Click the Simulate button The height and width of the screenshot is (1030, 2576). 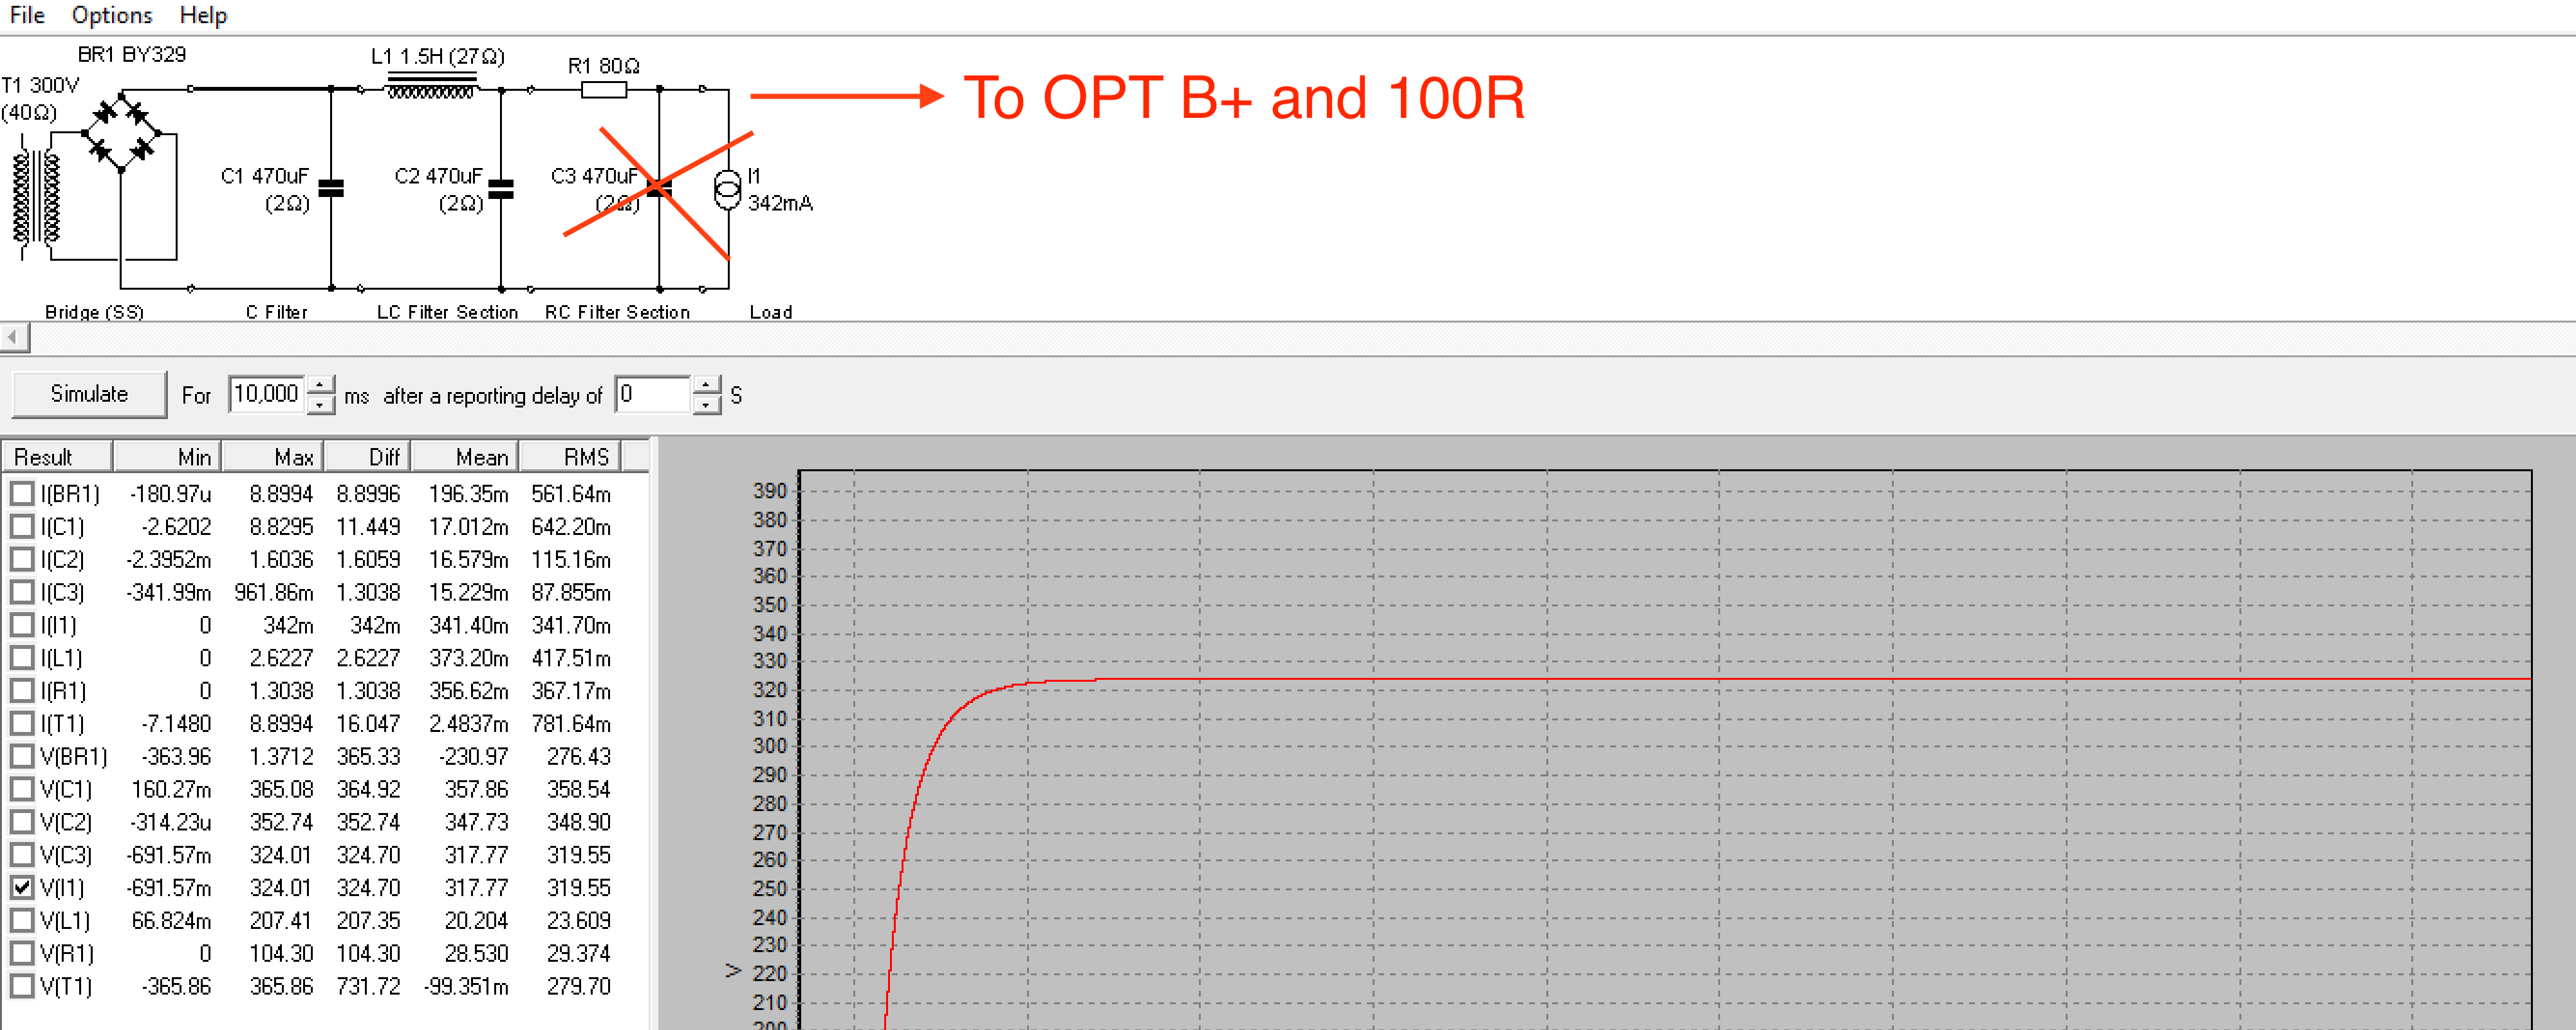89,394
